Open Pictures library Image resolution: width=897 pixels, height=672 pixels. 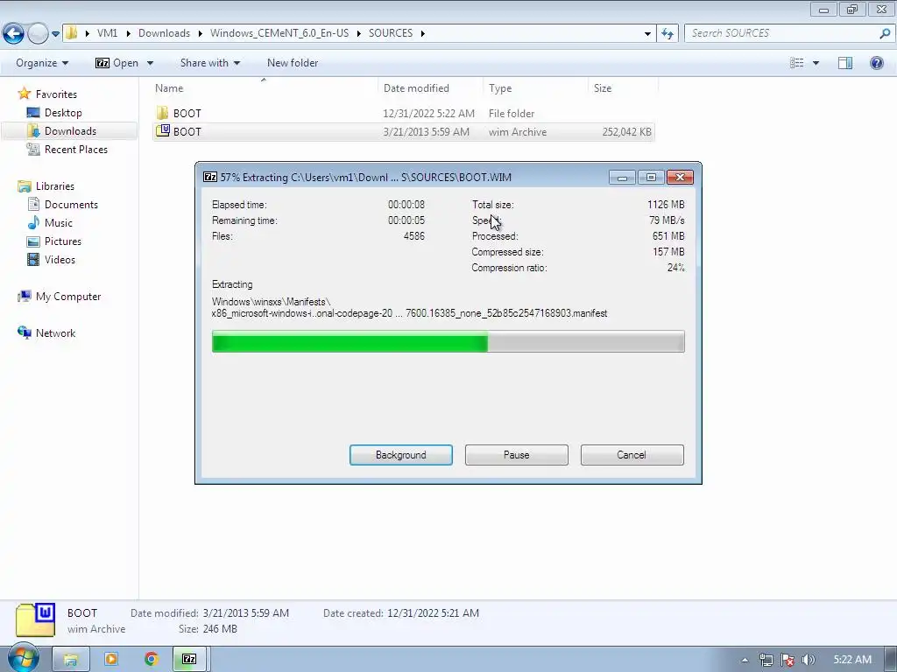tap(63, 241)
